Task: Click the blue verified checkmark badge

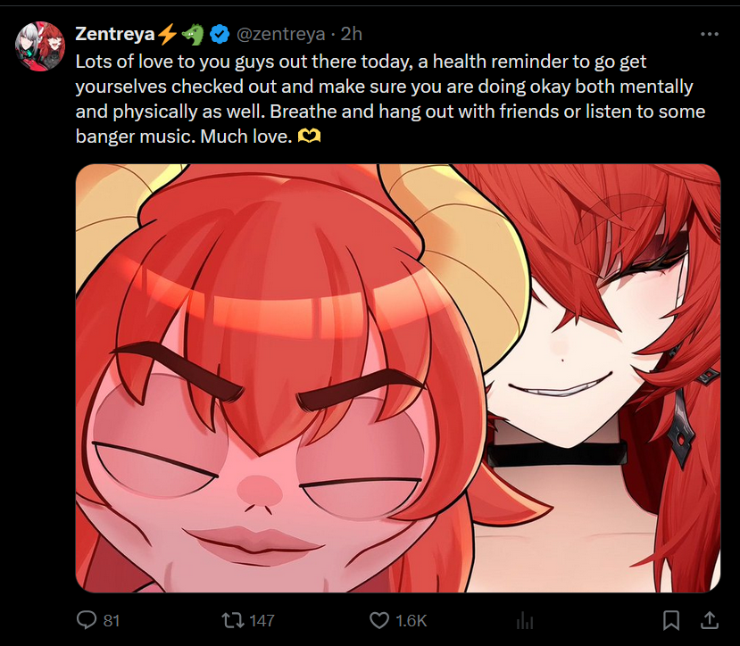Action: tap(220, 34)
